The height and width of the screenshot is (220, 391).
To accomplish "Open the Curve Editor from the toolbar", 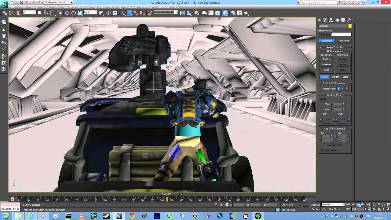I will 211,13.
